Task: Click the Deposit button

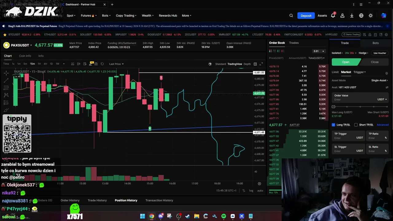Action: click(306, 16)
